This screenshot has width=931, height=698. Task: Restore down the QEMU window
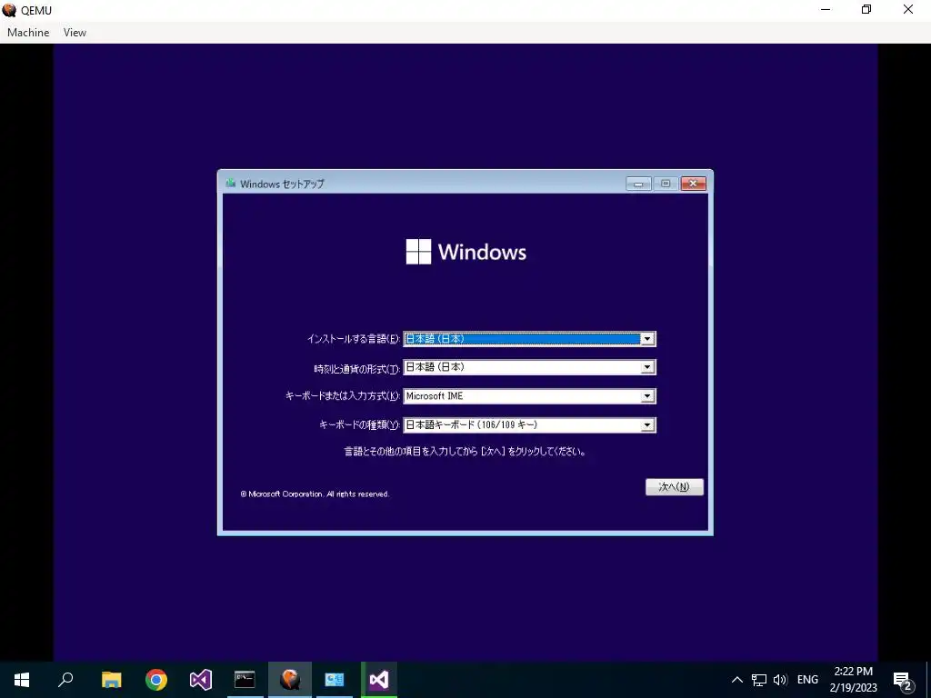[x=866, y=9]
